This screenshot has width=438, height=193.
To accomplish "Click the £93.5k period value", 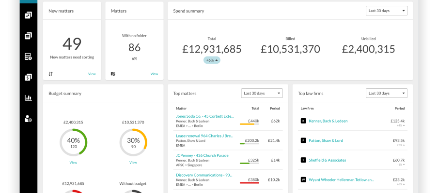I will click(399, 140).
